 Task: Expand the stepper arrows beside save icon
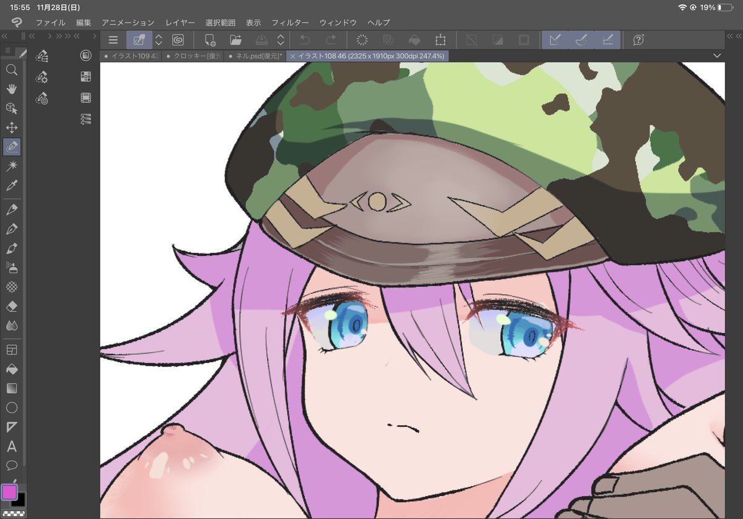pyautogui.click(x=280, y=40)
